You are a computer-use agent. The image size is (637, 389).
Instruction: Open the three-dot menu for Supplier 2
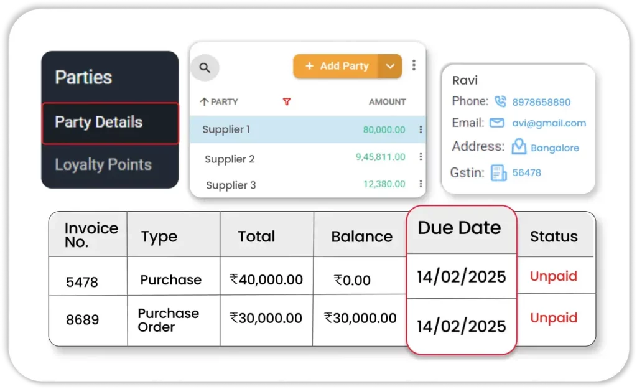421,157
